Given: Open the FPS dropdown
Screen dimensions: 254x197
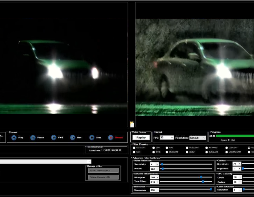Looking at the screenshot, I should click(x=172, y=138).
